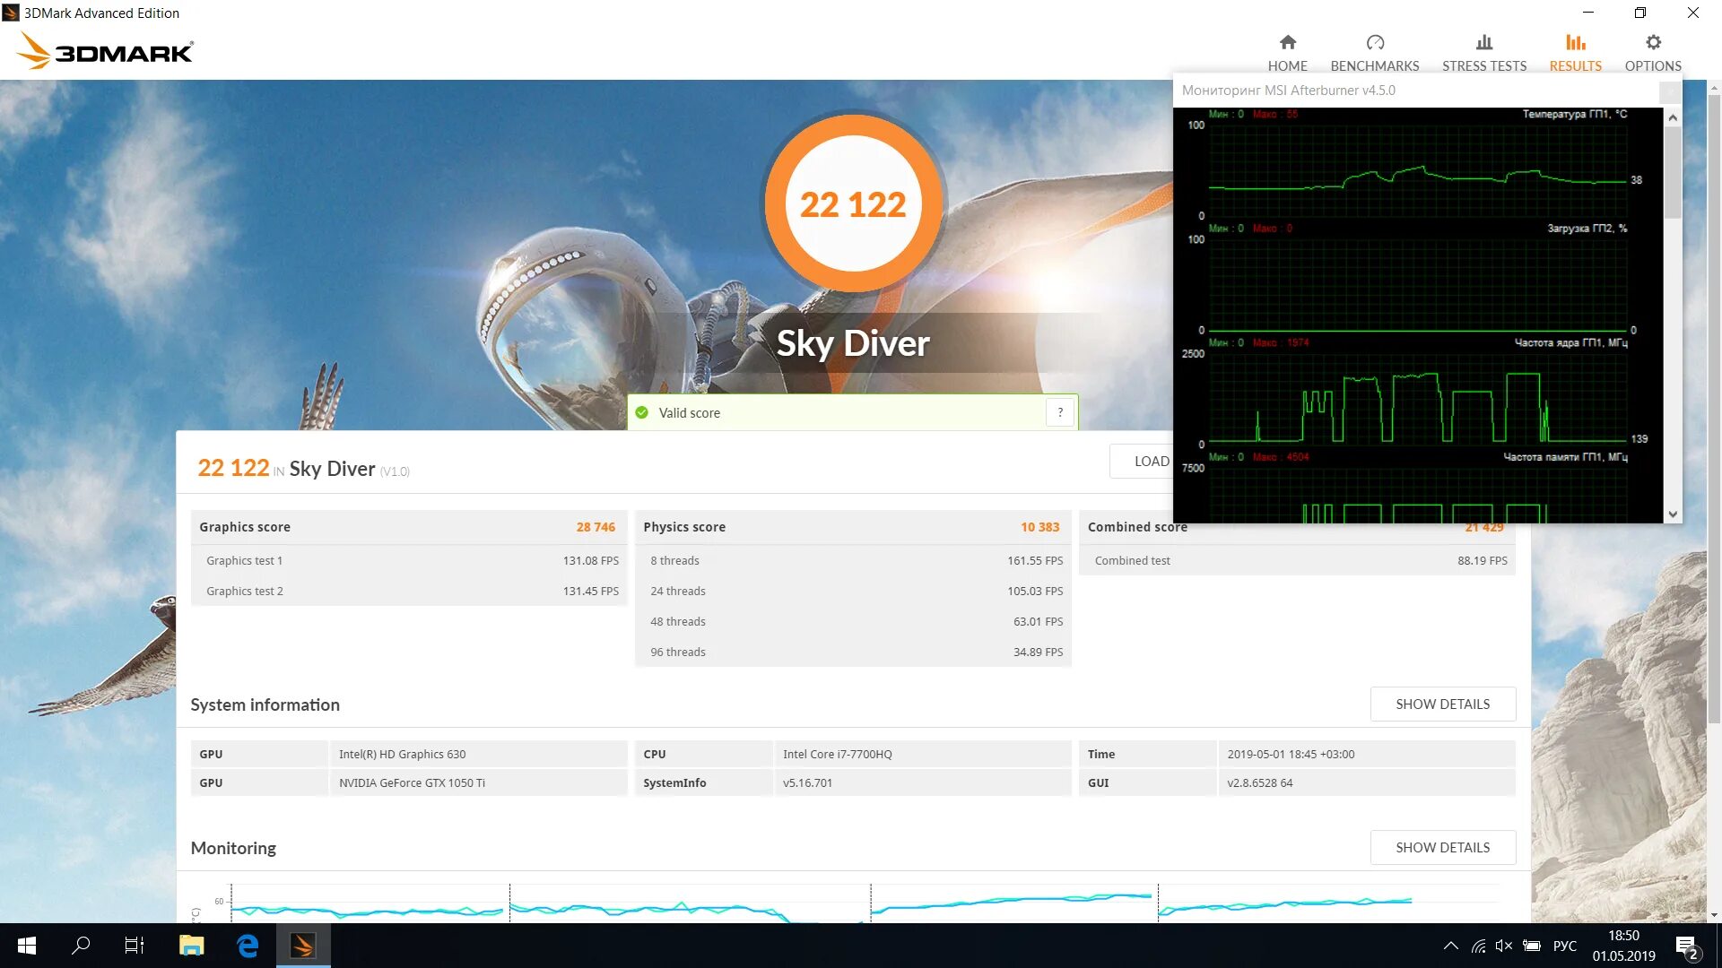This screenshot has width=1722, height=968.
Task: Click the network tray icon
Action: coord(1478,946)
